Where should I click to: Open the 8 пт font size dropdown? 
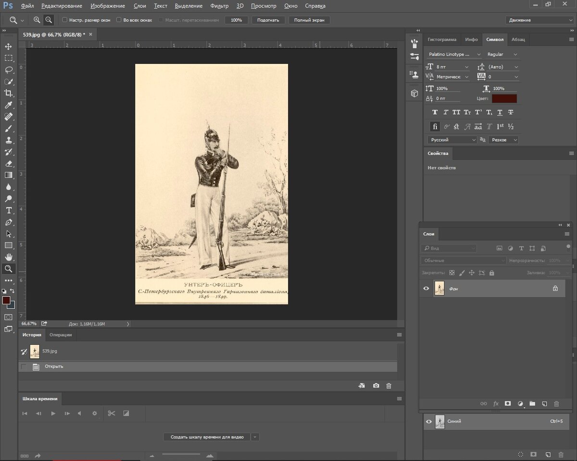(x=452, y=67)
